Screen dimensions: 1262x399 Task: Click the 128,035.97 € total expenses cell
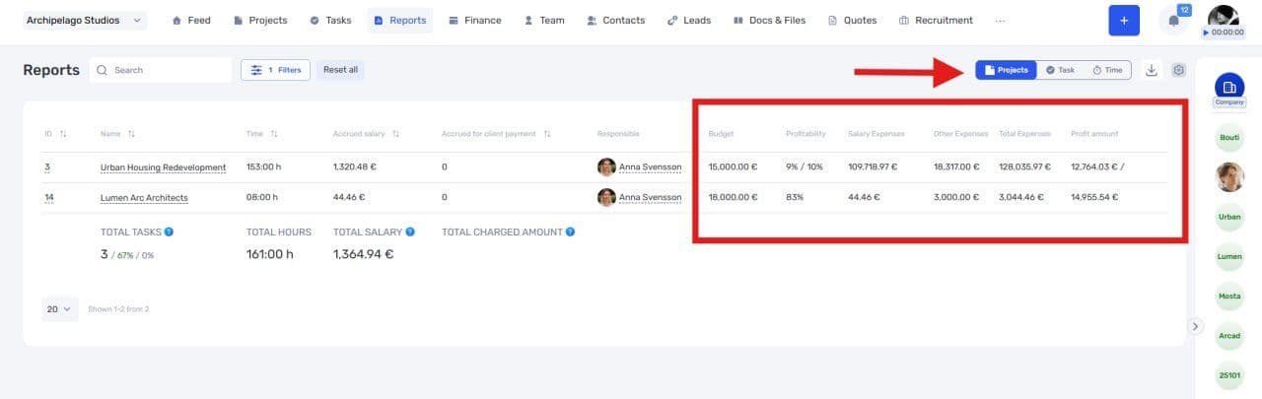[1025, 167]
